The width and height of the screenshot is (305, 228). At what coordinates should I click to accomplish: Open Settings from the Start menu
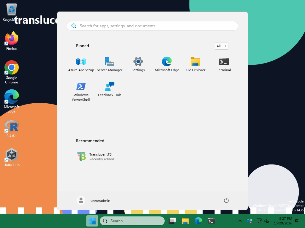pos(138,64)
